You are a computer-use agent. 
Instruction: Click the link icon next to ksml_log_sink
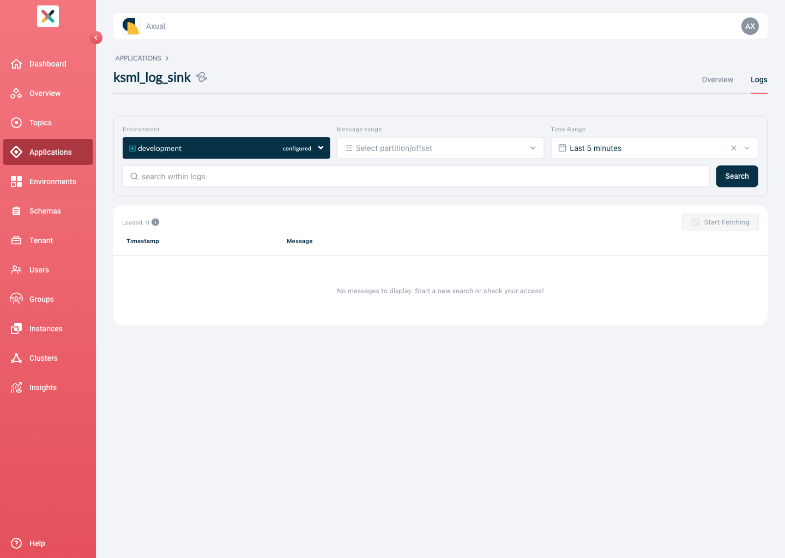[x=202, y=77]
